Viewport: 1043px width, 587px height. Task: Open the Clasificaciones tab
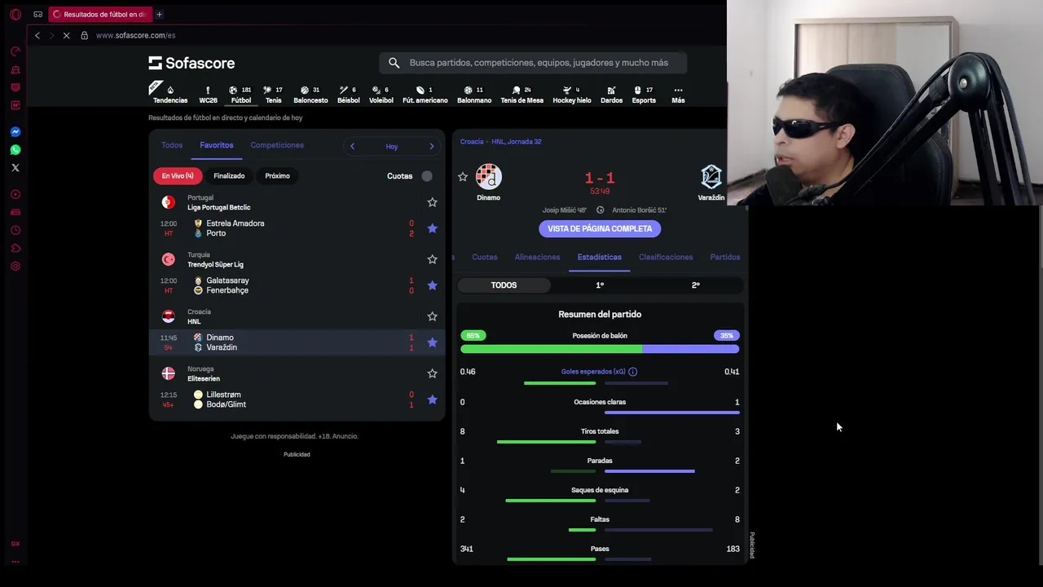point(666,257)
